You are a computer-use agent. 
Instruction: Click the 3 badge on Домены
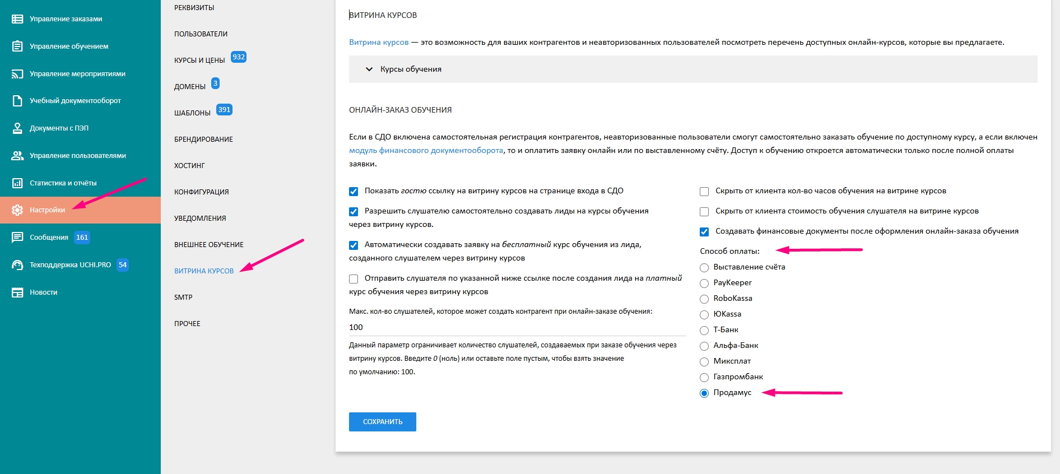[215, 83]
